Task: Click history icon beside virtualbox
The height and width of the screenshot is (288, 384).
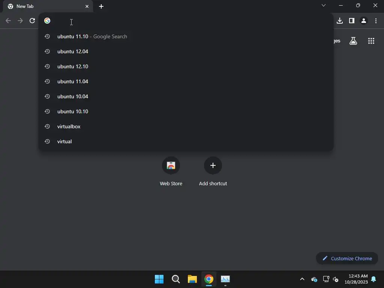Action: pyautogui.click(x=47, y=126)
